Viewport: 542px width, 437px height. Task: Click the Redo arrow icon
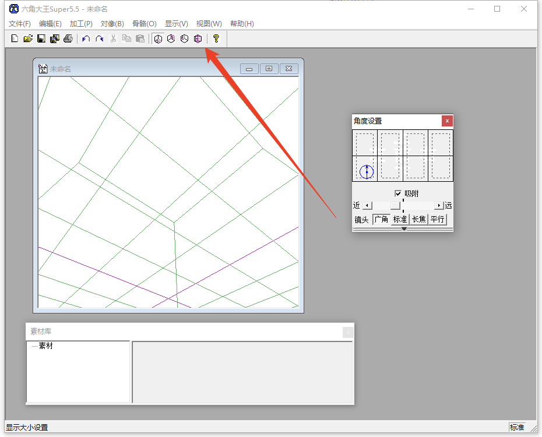coord(99,39)
